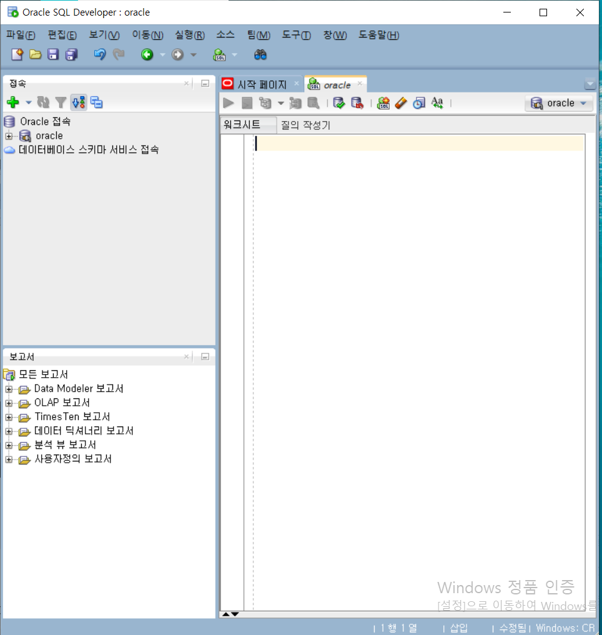The height and width of the screenshot is (635, 602).
Task: Expand 데이터 딕셔너리 보고서 folder
Action: coord(9,431)
